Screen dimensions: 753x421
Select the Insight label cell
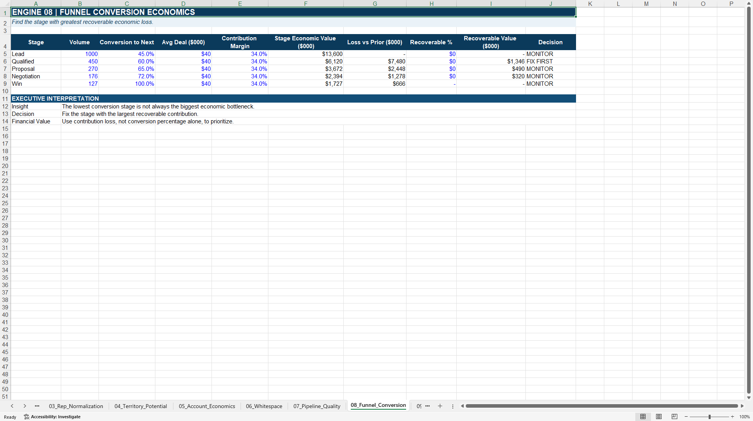(36, 107)
